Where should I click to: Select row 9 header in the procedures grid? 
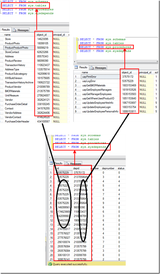tap(76, 111)
